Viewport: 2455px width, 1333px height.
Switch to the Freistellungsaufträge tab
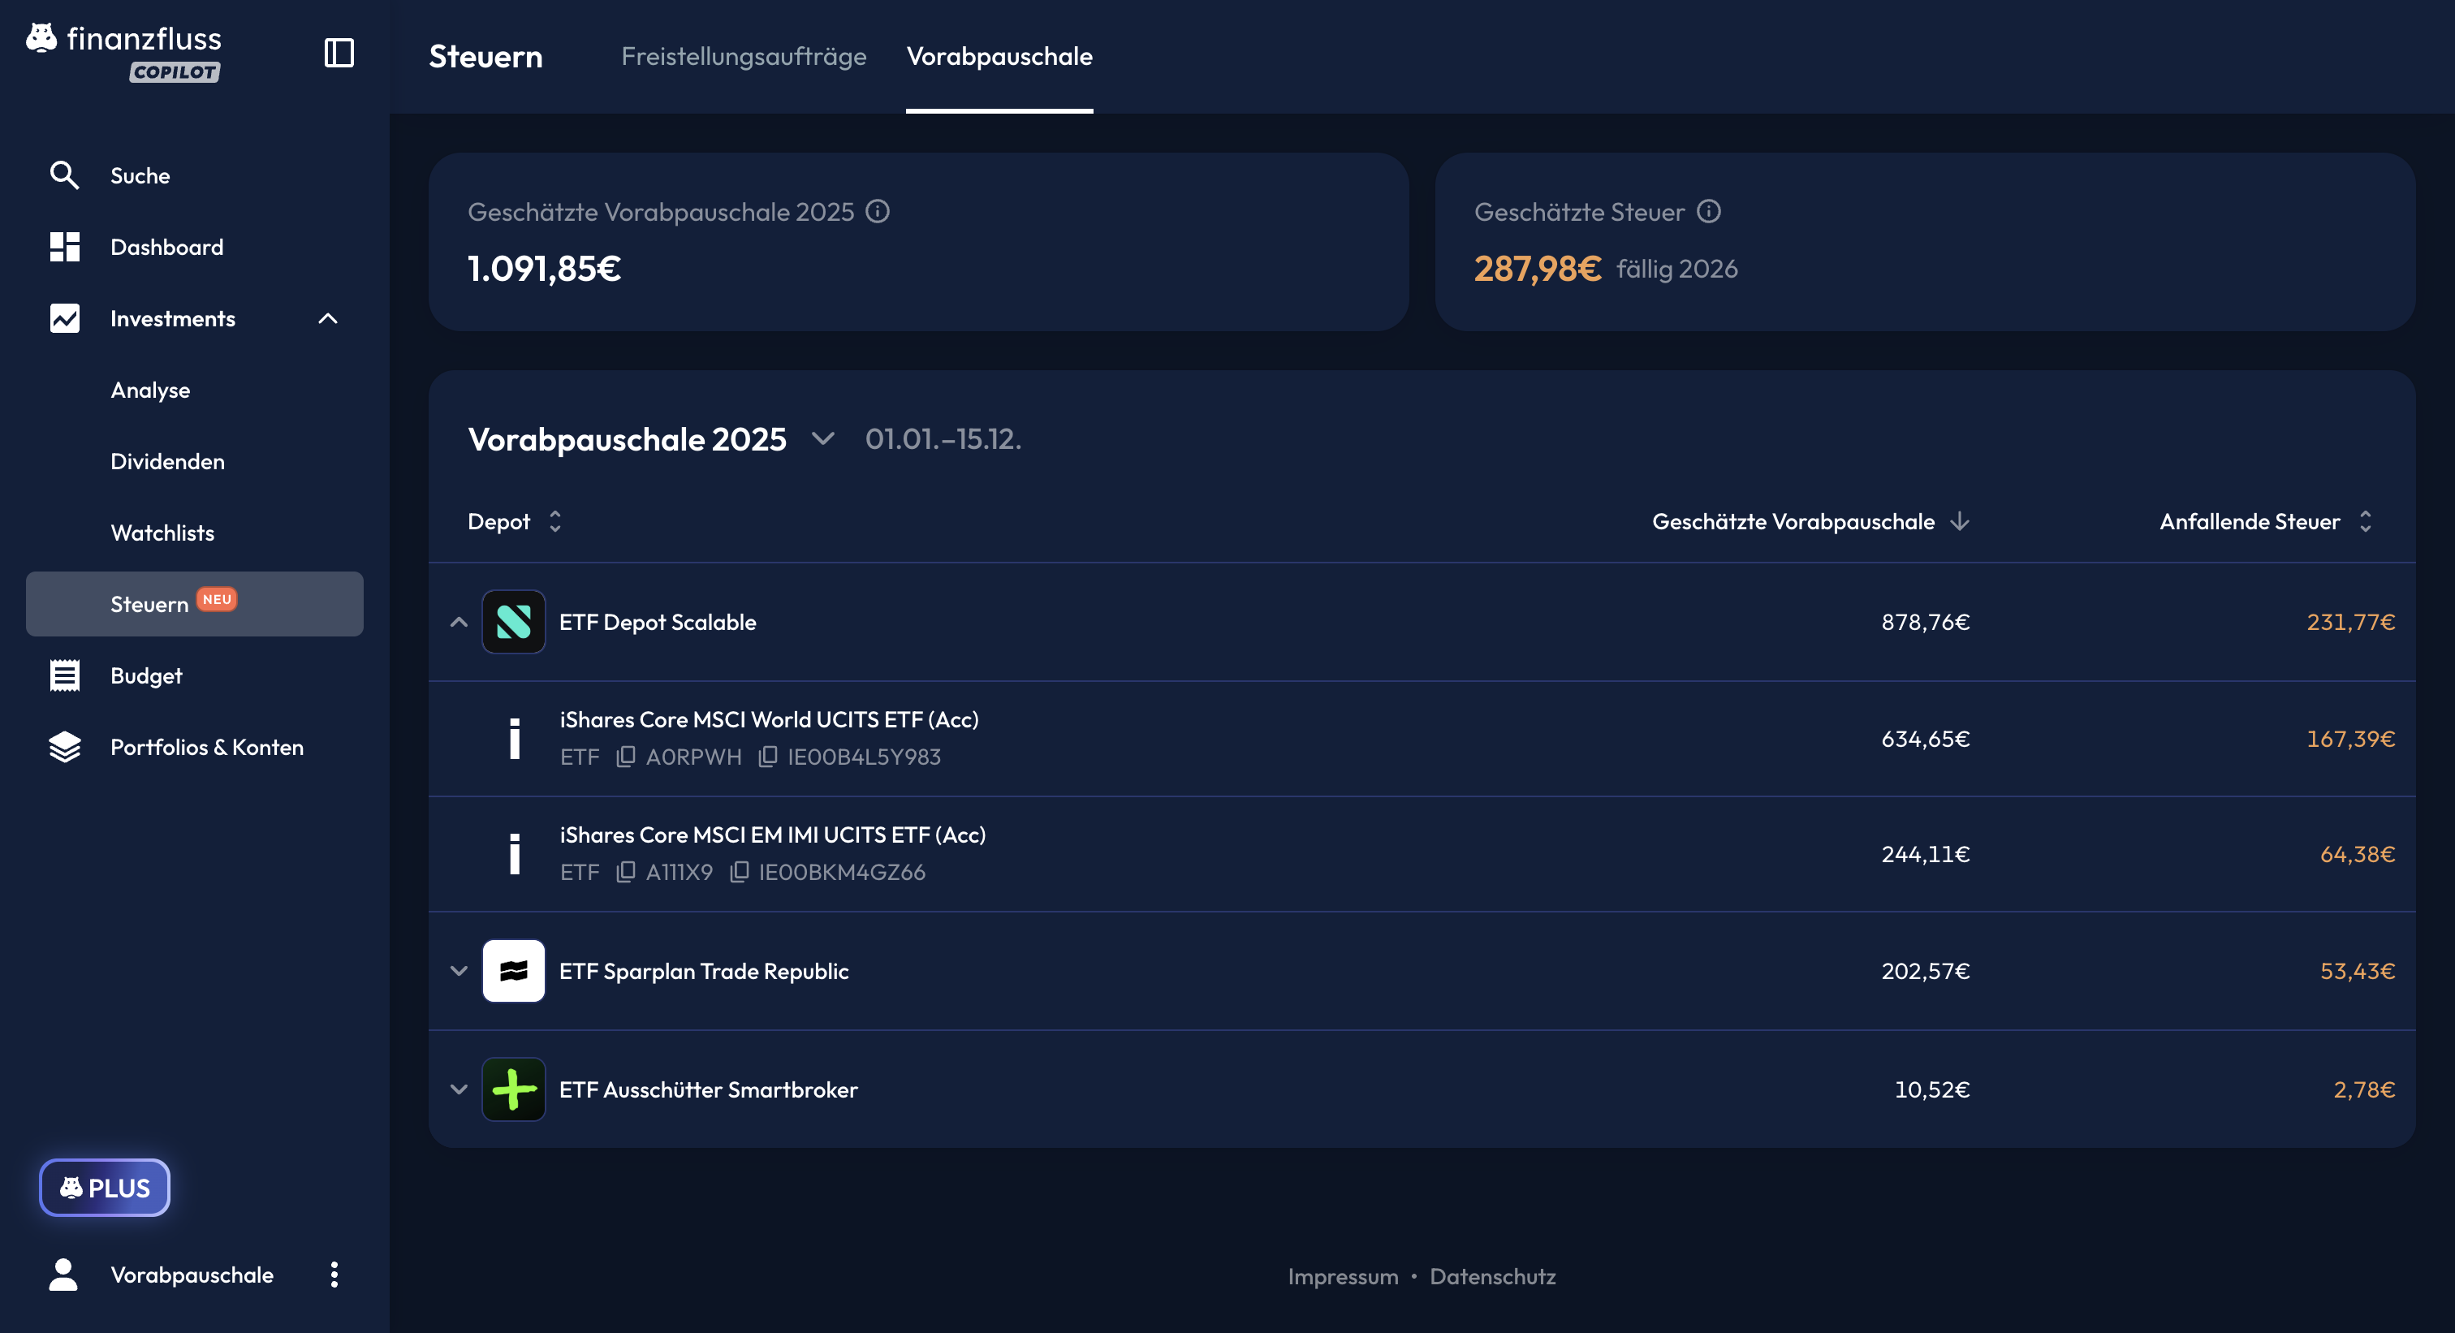tap(744, 56)
